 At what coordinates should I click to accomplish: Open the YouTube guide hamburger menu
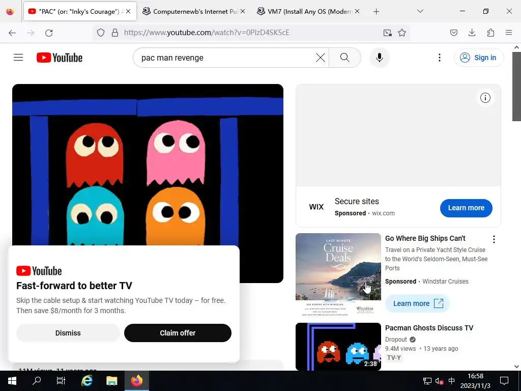(x=18, y=58)
